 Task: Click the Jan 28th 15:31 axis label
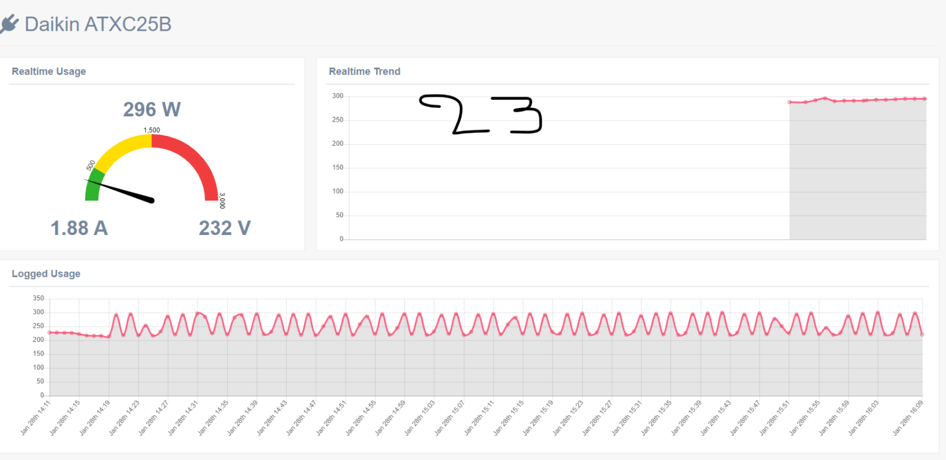(627, 417)
